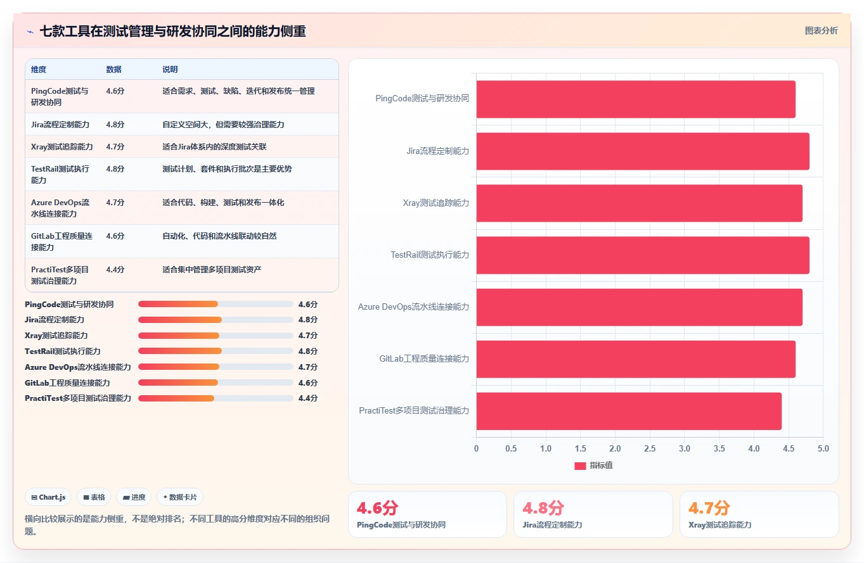Click the PingCode bar in the chart
Screen dimensions: 864x563
click(636, 99)
